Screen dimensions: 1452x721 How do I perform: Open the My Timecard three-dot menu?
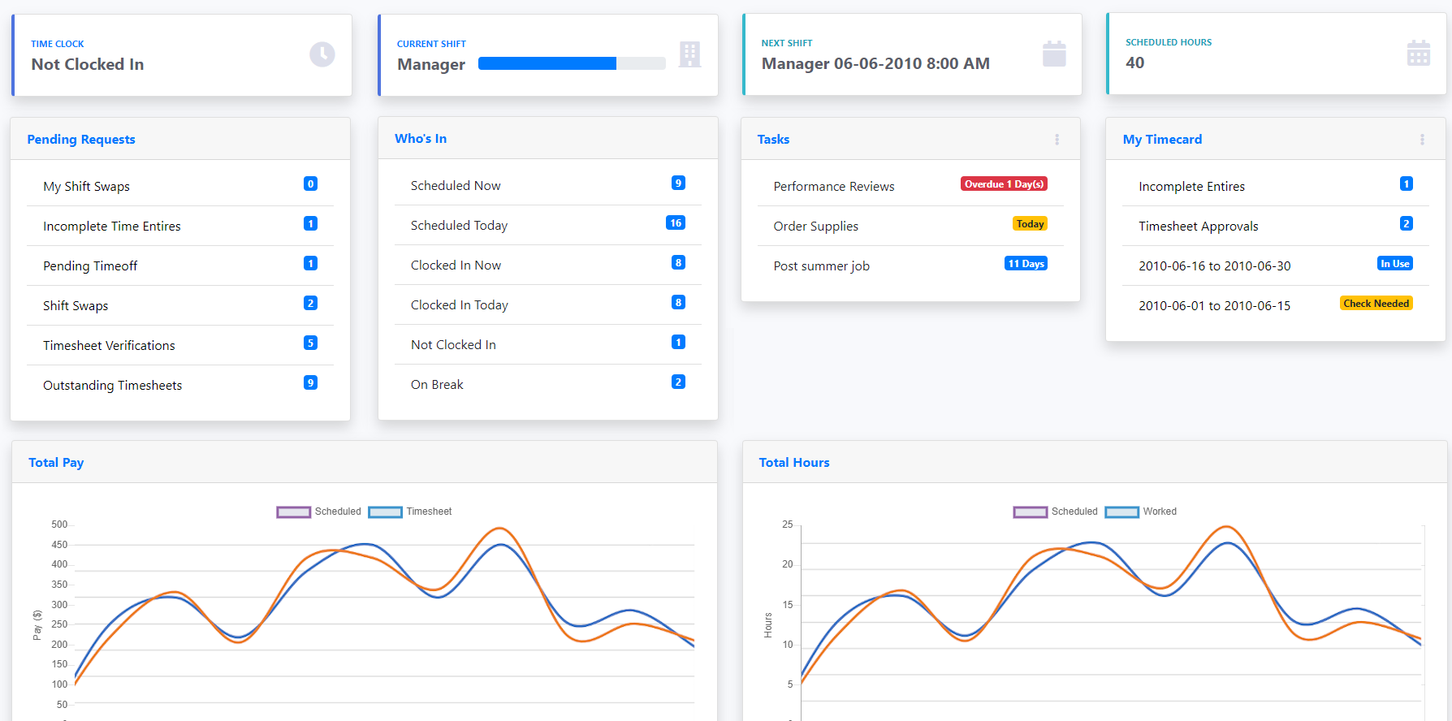[x=1422, y=140]
